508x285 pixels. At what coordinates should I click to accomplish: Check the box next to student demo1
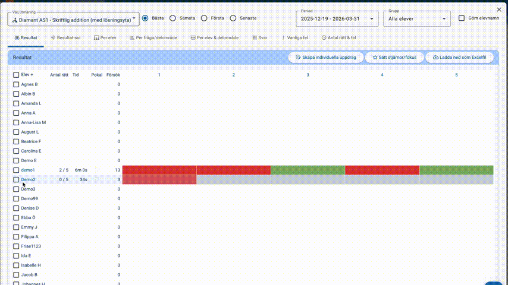17,170
